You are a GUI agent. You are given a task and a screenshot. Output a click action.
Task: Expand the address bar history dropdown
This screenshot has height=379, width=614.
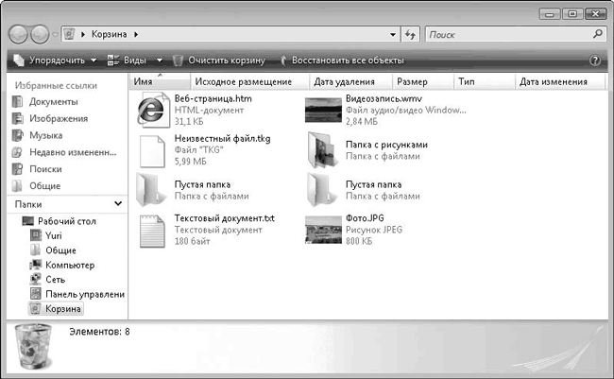coord(392,34)
